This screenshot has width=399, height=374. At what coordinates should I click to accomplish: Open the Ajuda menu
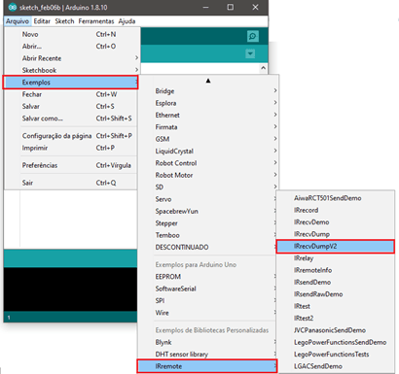[x=127, y=21]
